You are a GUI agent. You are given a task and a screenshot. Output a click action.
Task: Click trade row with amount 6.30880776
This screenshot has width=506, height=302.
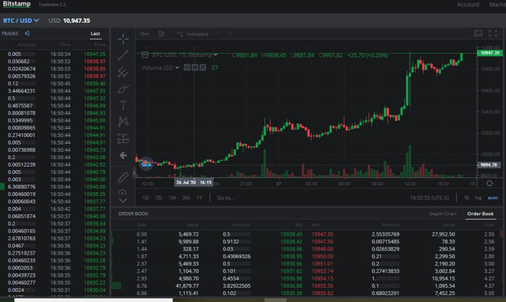tap(55, 187)
